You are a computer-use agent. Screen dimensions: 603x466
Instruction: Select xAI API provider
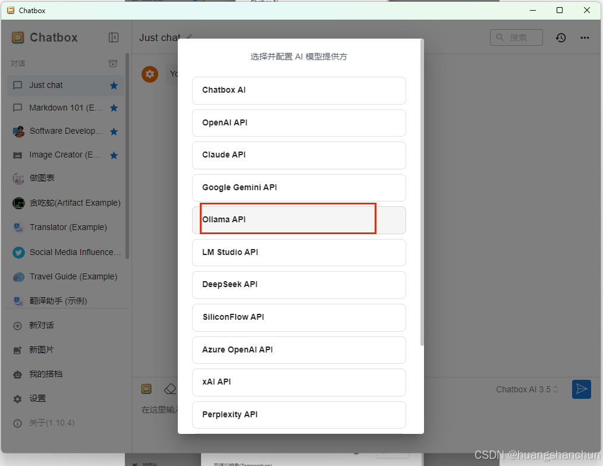pyautogui.click(x=299, y=382)
